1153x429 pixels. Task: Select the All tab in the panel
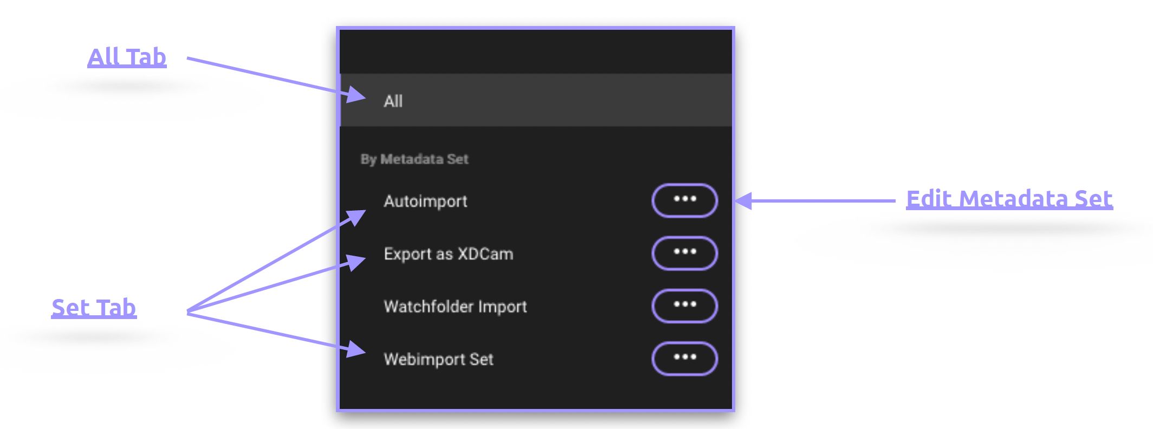393,101
